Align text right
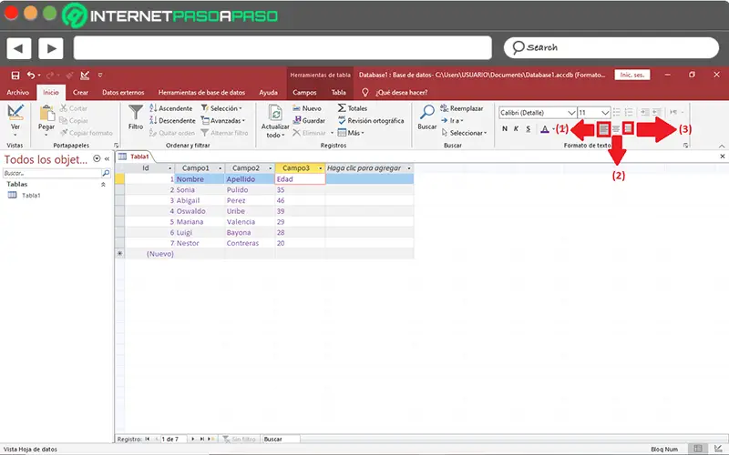The image size is (729, 455). click(x=628, y=128)
